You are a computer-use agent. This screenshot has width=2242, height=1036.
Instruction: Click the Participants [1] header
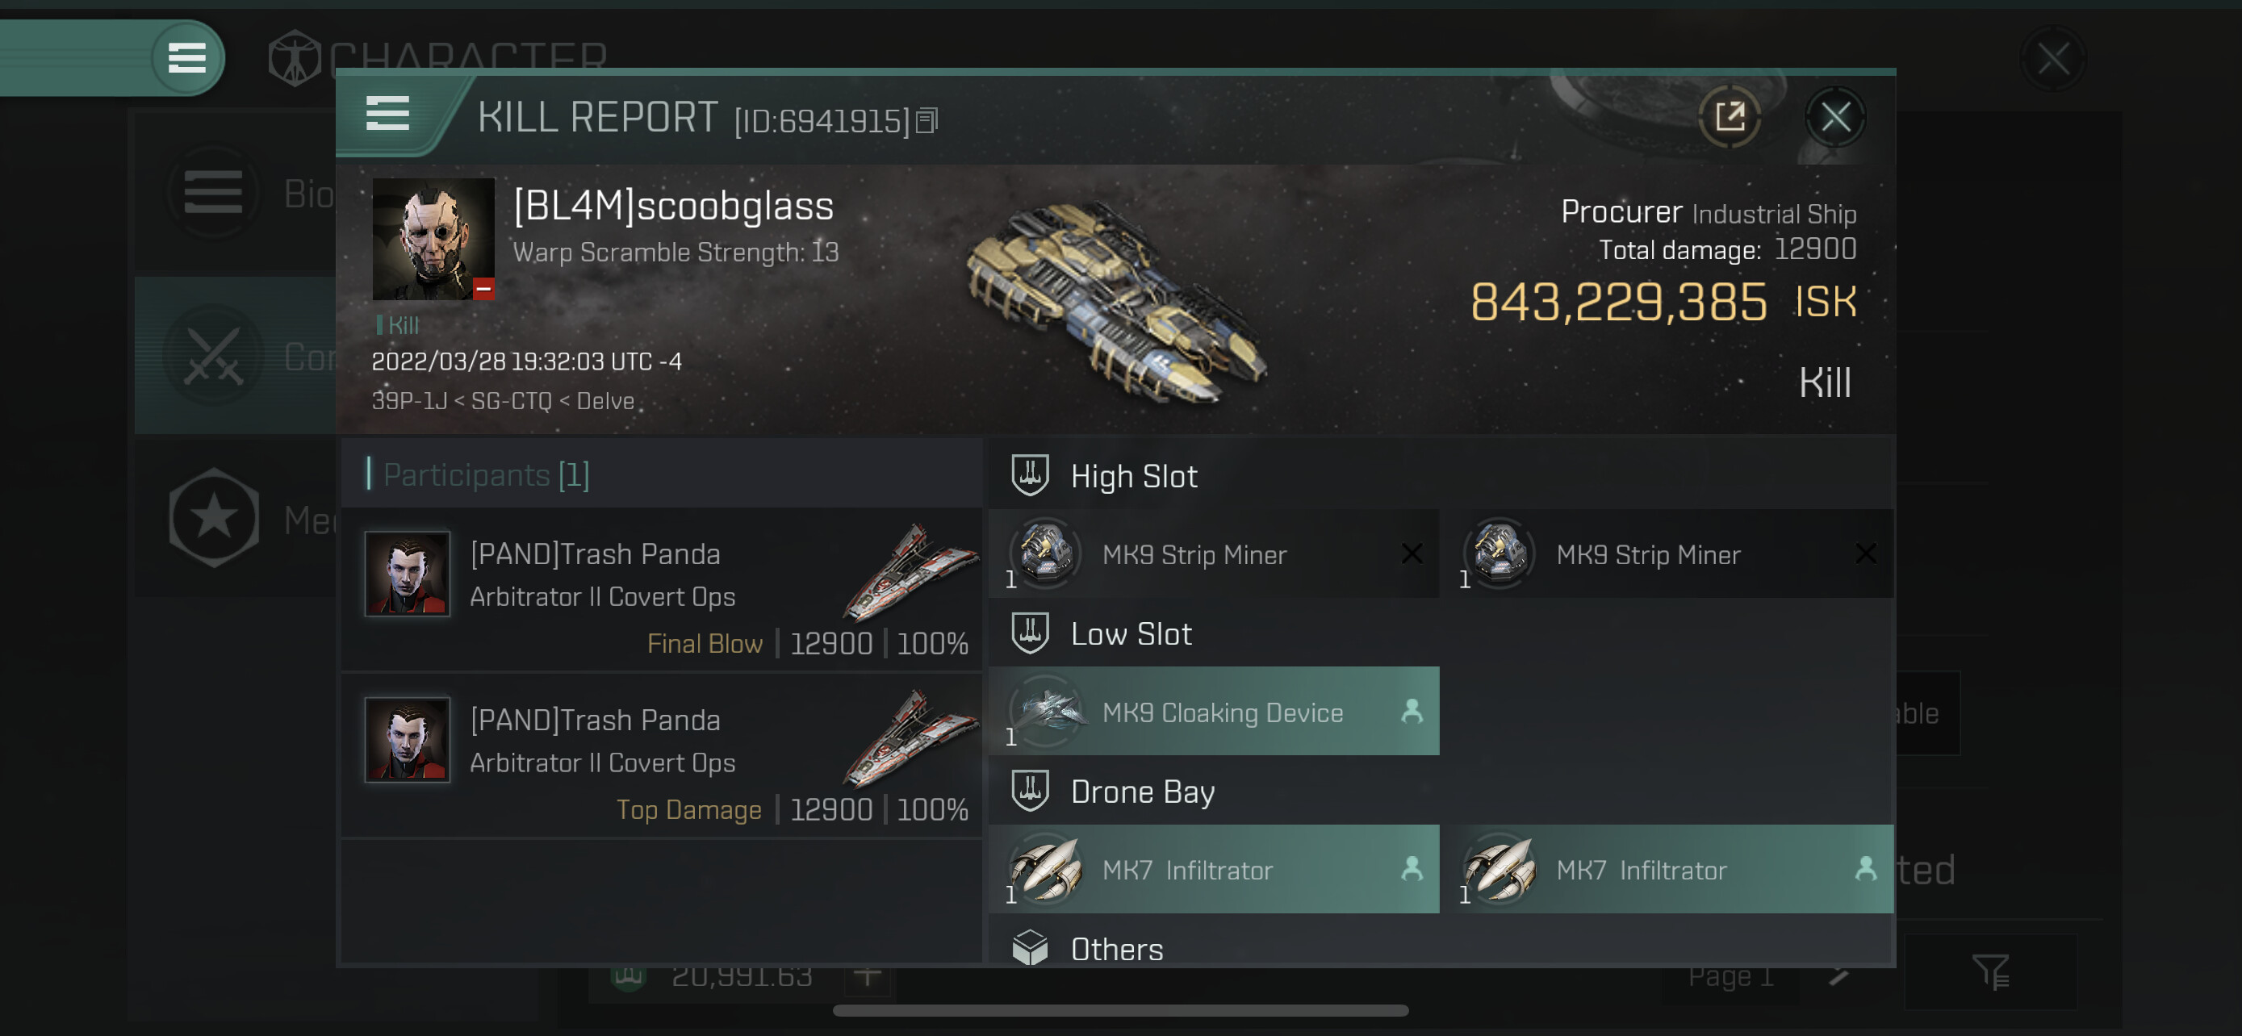point(486,475)
